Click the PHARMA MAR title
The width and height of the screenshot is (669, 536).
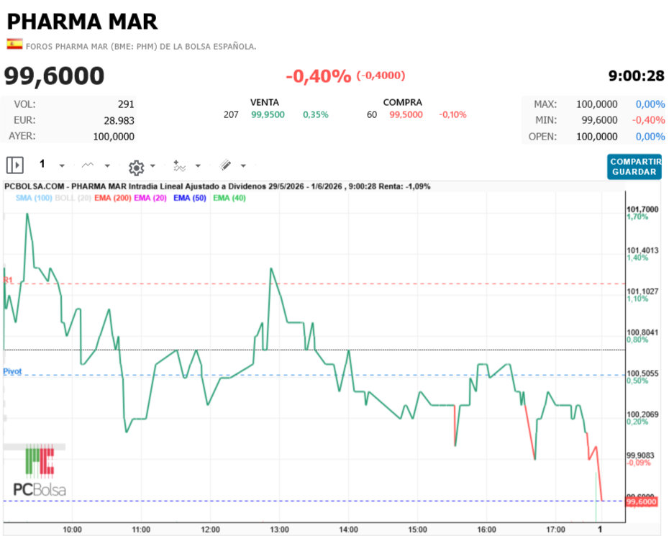pos(82,22)
